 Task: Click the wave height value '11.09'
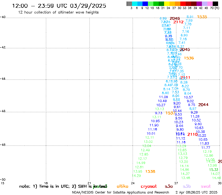163,97
